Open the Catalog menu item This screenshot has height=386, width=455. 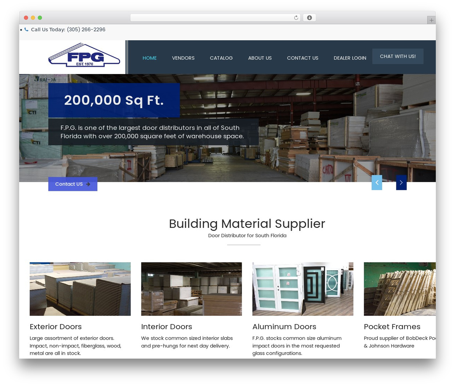(x=221, y=58)
